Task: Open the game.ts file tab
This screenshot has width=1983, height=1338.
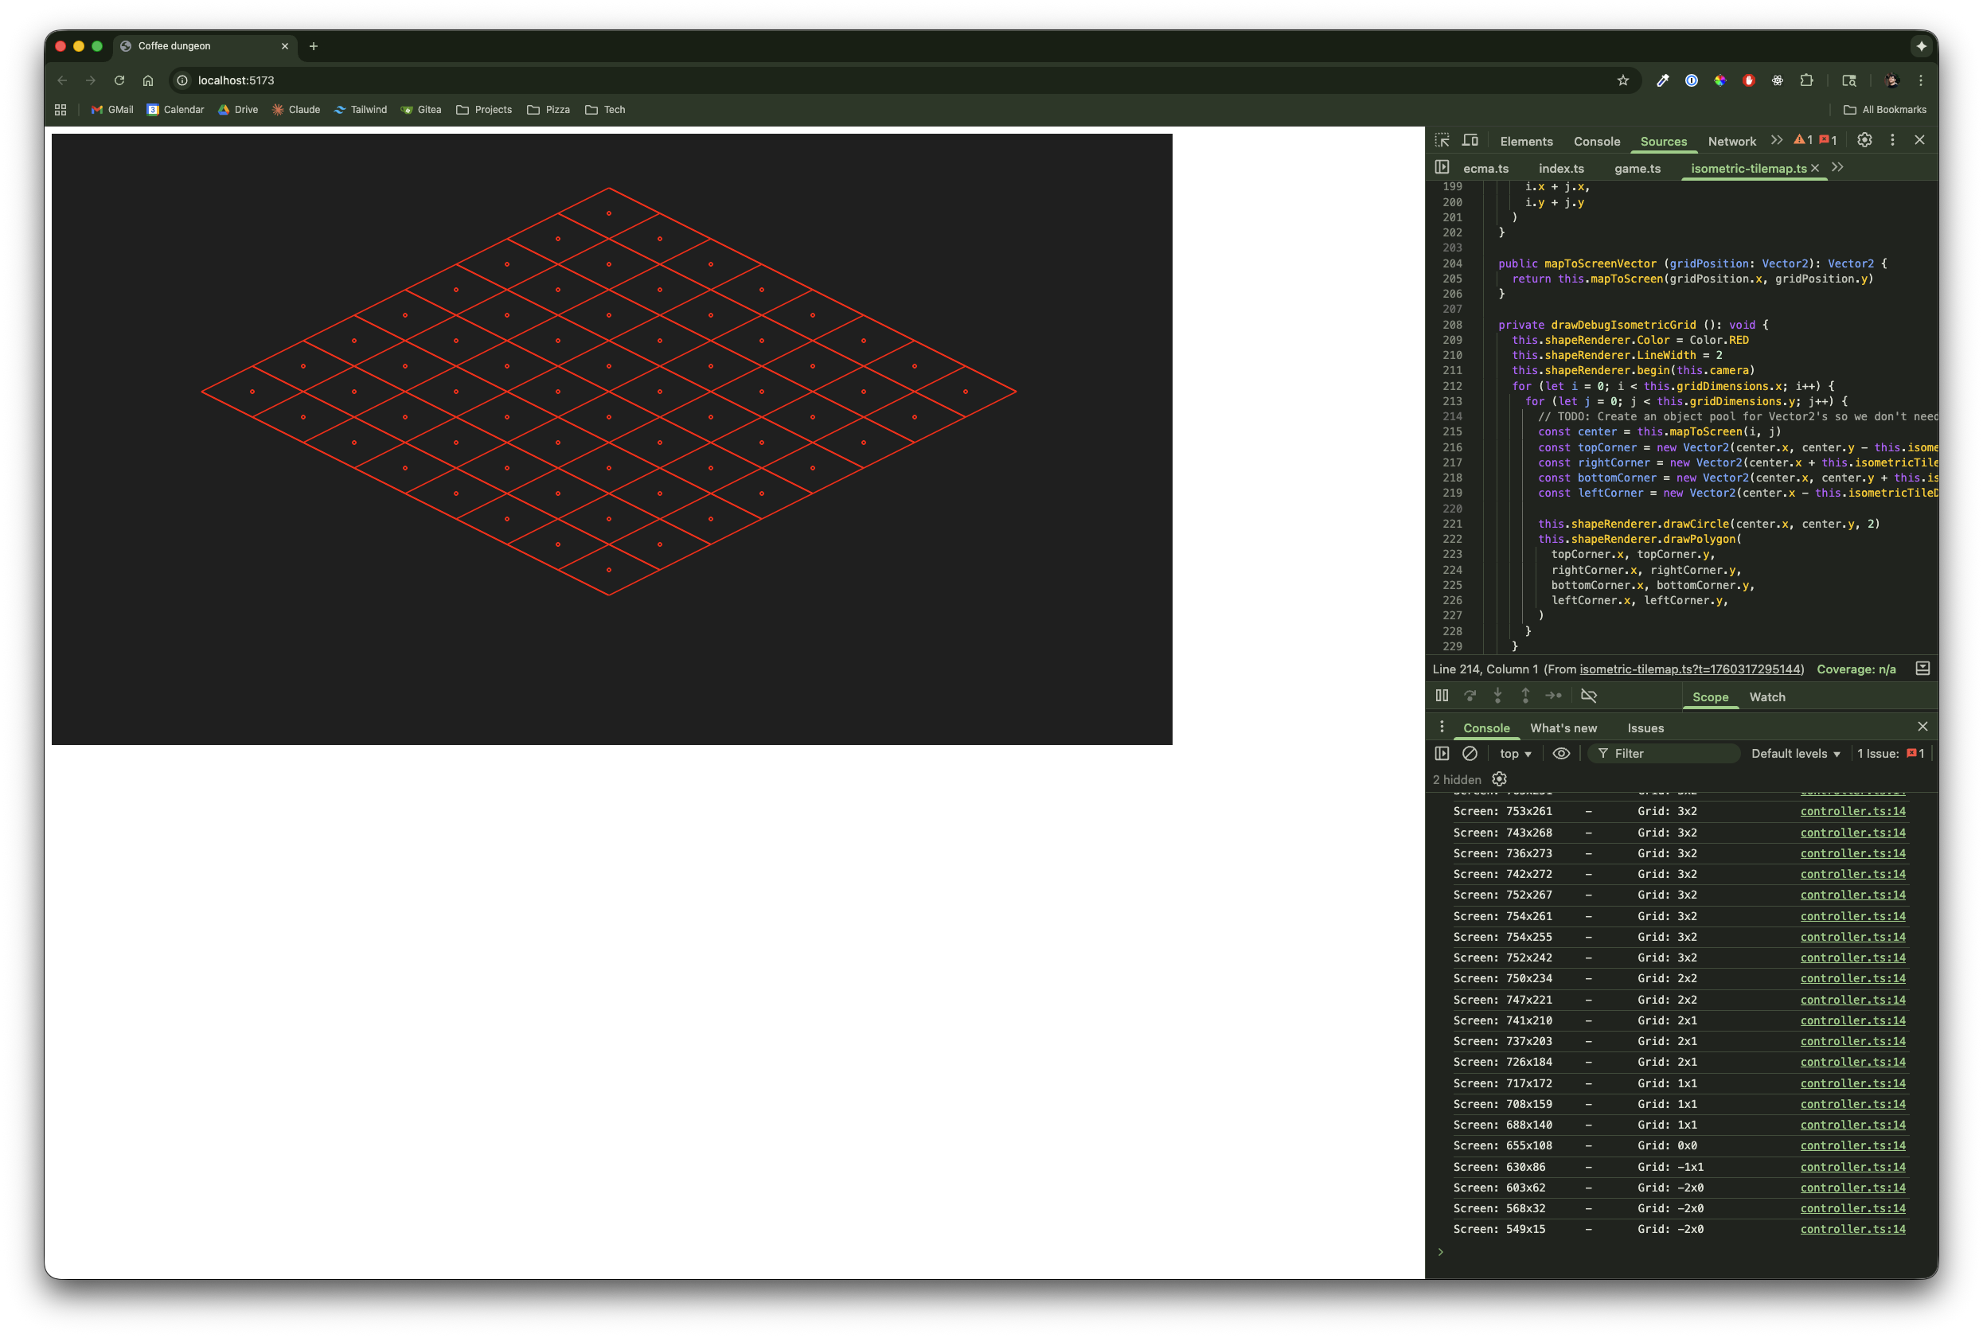Action: pyautogui.click(x=1637, y=168)
